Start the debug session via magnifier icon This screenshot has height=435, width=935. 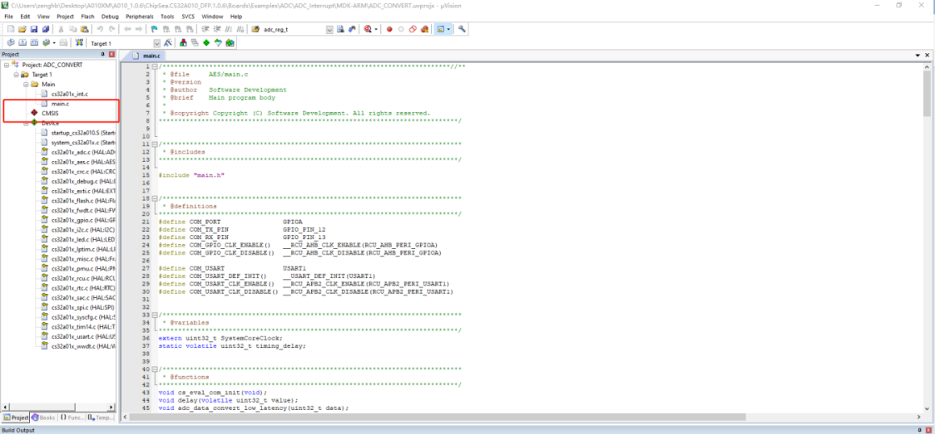pos(368,29)
